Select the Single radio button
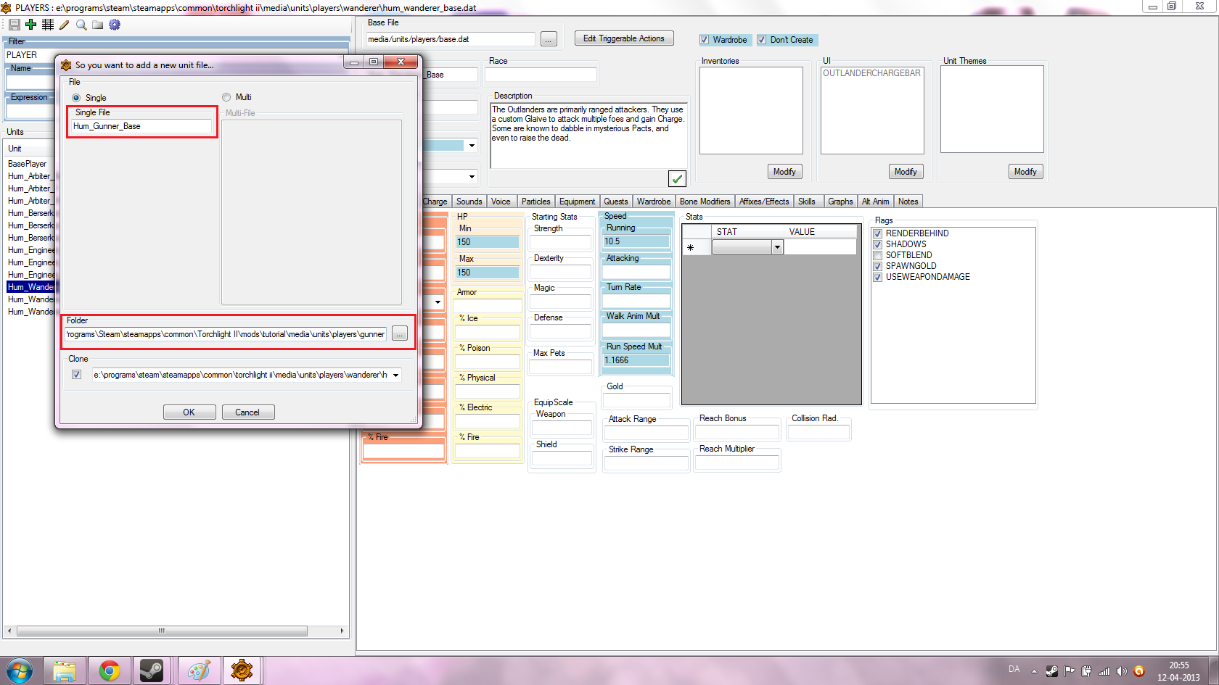 (76, 98)
